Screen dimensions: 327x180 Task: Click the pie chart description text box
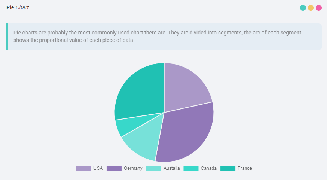point(164,37)
